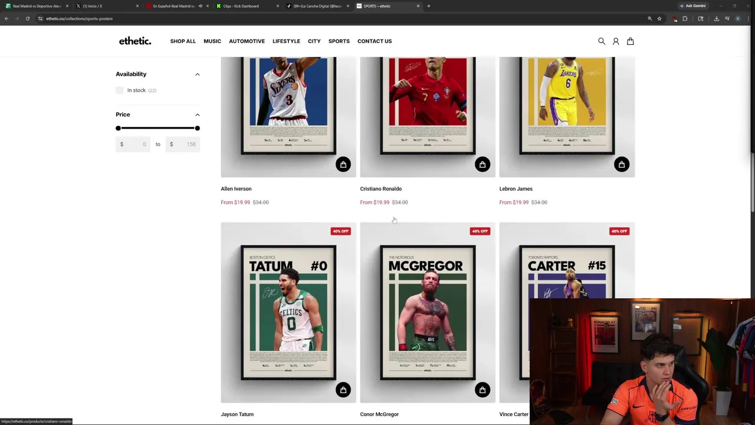
Task: Quick-add Allen Iverson poster to cart
Action: tap(343, 164)
